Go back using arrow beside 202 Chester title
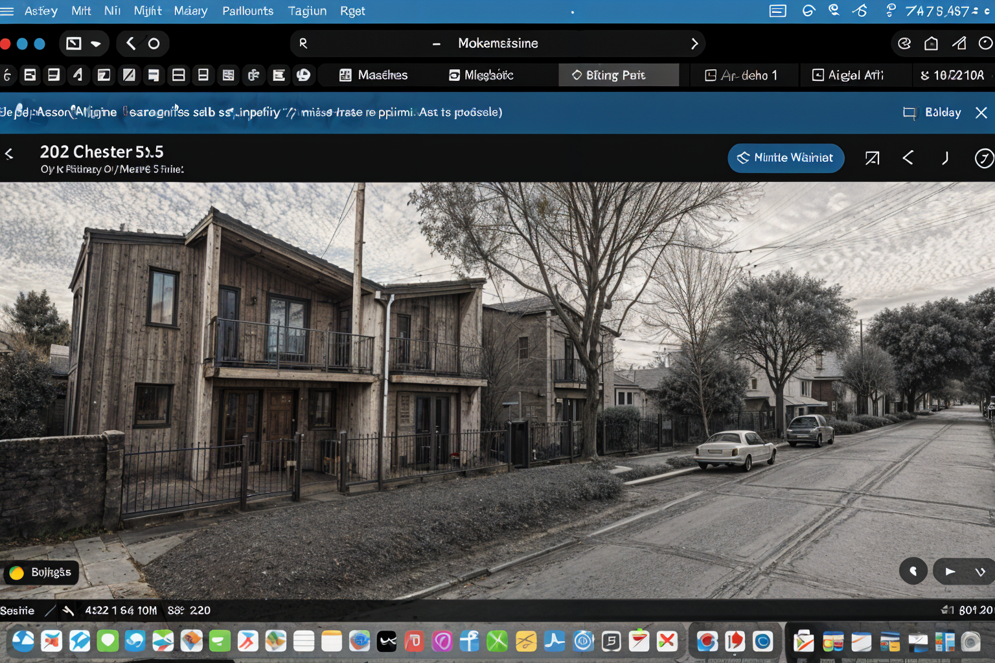995x663 pixels. [x=9, y=153]
